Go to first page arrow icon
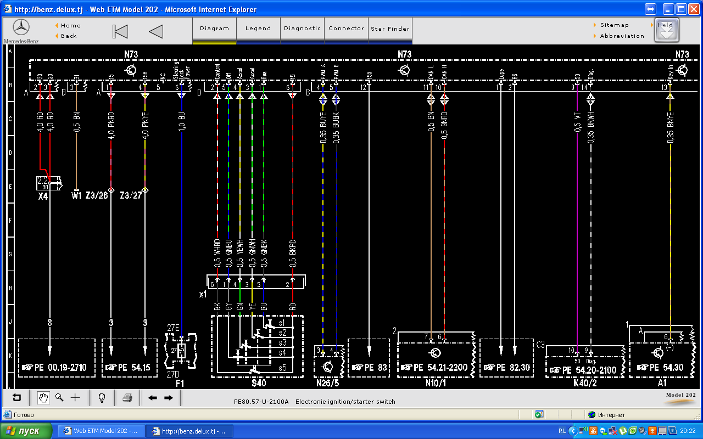Screen dimensions: 703x439 click(120, 31)
